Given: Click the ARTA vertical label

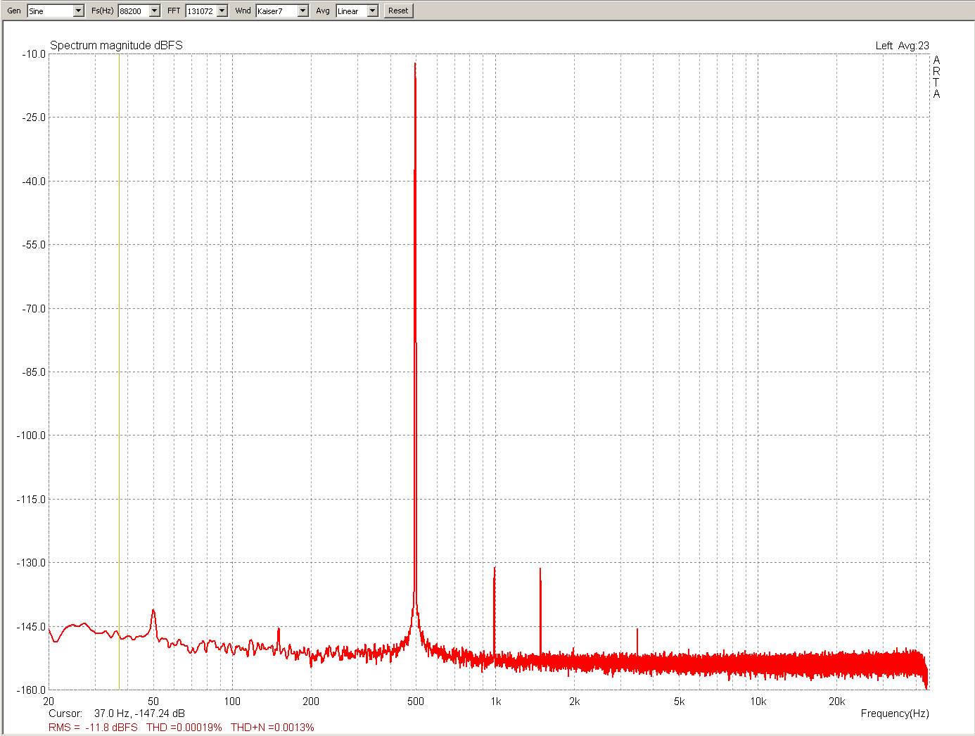Looking at the screenshot, I should coord(936,77).
